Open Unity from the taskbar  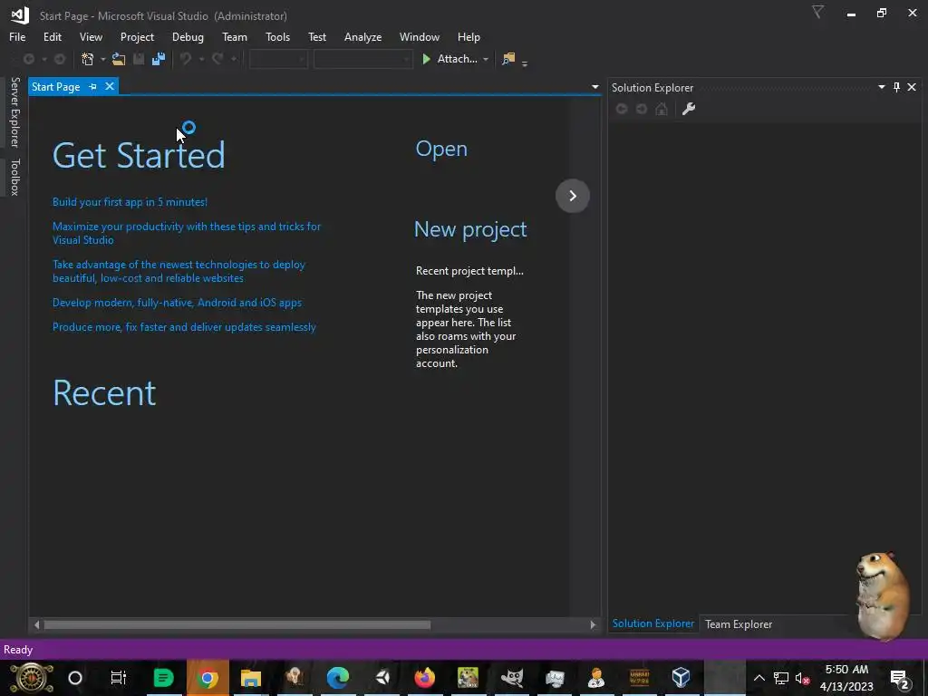(x=382, y=678)
